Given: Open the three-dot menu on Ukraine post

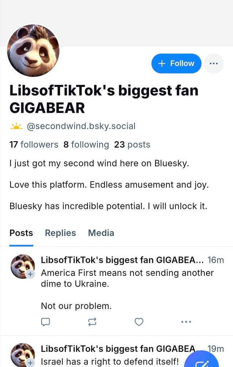Looking at the screenshot, I should (186, 322).
